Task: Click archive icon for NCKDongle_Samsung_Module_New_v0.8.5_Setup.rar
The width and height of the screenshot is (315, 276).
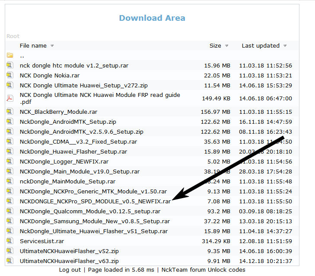Action: click(10, 221)
